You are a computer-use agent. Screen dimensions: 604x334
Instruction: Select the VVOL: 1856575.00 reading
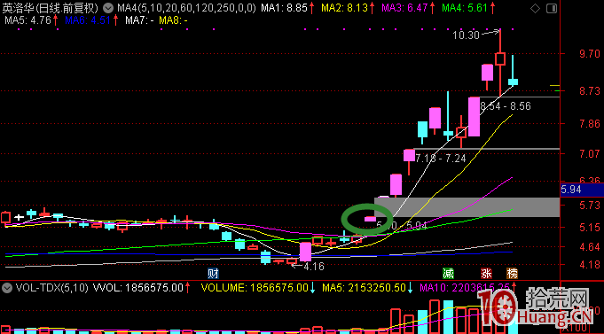(x=137, y=288)
